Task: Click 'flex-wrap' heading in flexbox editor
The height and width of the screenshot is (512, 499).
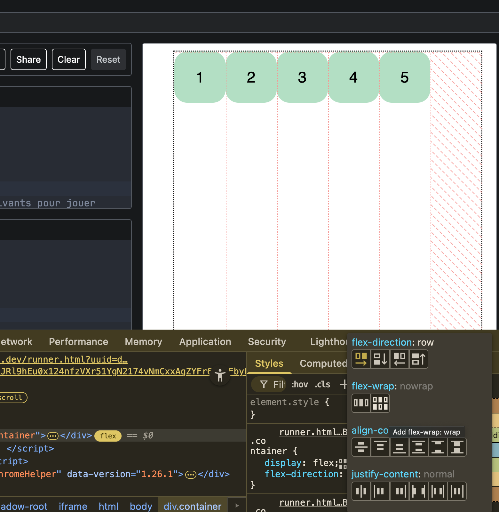Action: (x=373, y=386)
